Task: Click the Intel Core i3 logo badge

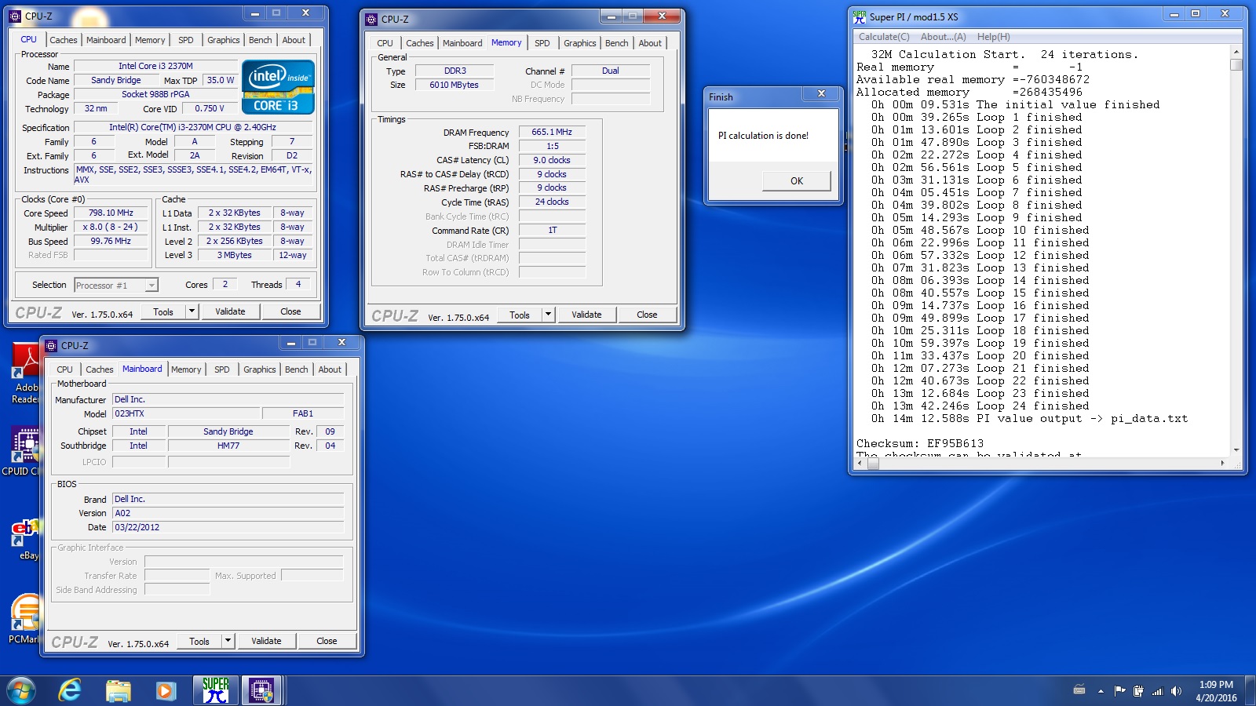Action: [278, 87]
